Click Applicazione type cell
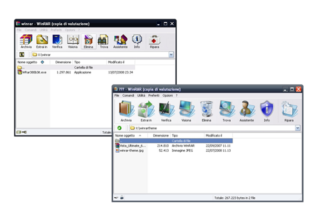This screenshot has width=317, height=221. coord(83,72)
